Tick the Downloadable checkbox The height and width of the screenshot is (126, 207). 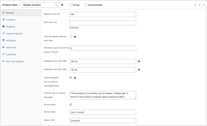(86, 5)
